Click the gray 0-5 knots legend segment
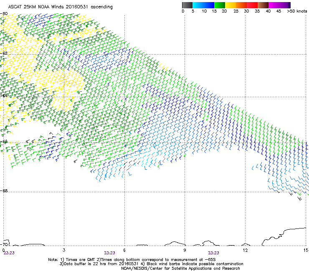Image resolution: width=309 pixels, height=271 pixels. tap(187, 5)
